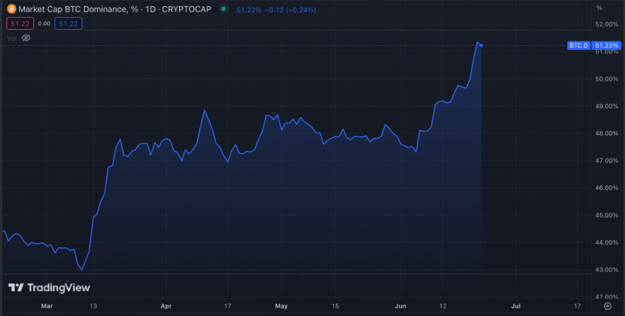The width and height of the screenshot is (625, 316).
Task: Select the Vol indicator label
Action: [12, 38]
